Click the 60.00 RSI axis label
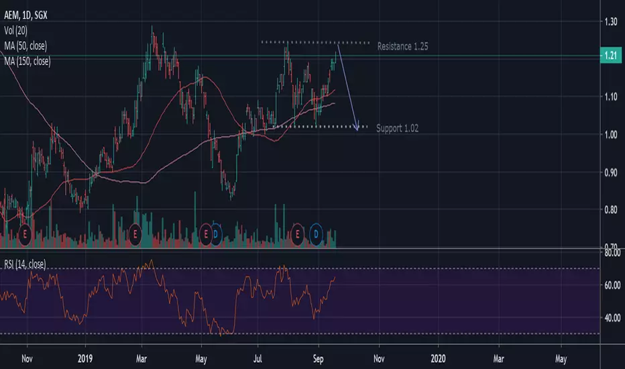625x369 pixels. pos(612,285)
